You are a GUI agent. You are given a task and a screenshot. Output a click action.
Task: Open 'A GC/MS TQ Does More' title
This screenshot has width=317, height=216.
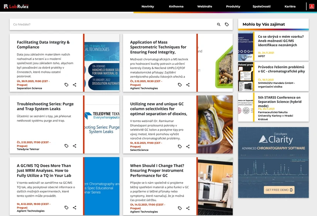[x=44, y=171]
